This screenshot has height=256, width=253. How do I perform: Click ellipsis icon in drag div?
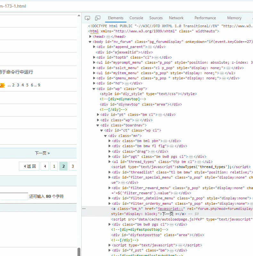153,152
